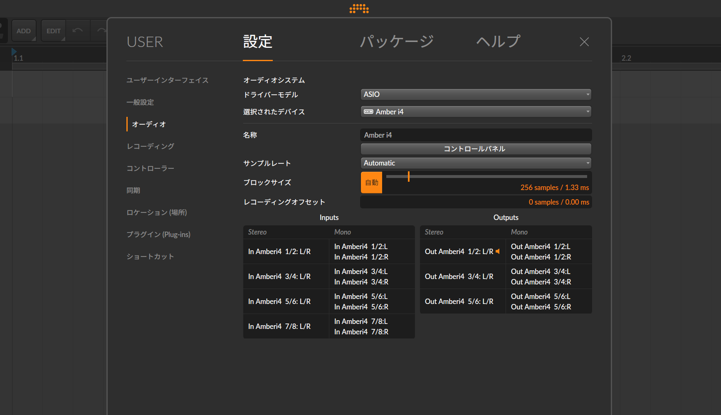Click the Inputs Stereo column header

coord(257,232)
